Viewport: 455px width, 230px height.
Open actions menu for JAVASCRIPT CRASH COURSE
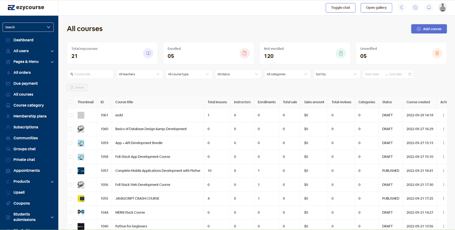pyautogui.click(x=443, y=199)
